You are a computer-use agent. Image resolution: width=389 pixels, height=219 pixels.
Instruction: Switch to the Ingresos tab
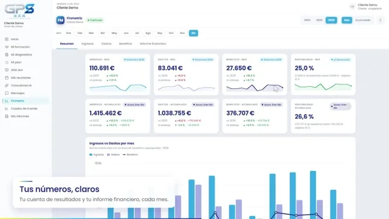pyautogui.click(x=88, y=44)
